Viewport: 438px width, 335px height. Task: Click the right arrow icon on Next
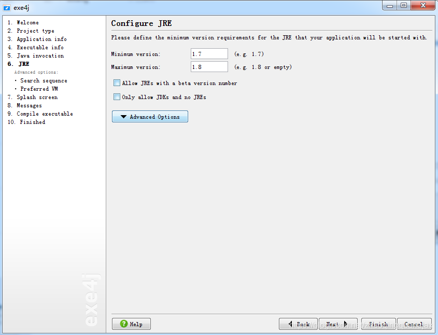tap(346, 324)
